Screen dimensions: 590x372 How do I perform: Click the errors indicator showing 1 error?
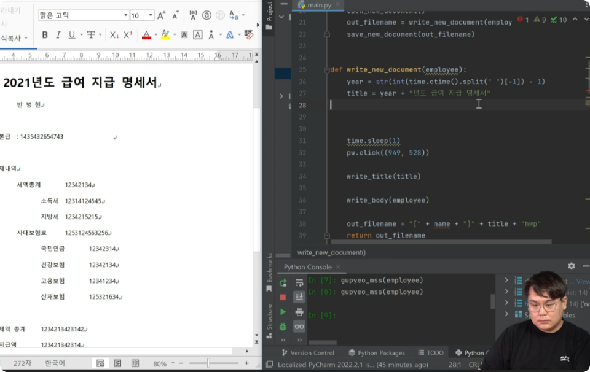[x=523, y=20]
